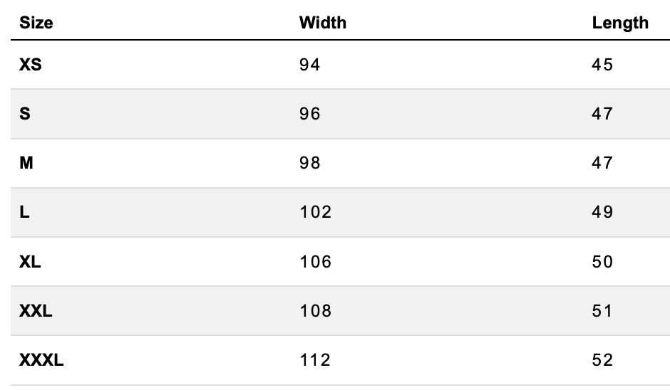Click the Length column header
Screen dimensions: 670x390
point(620,23)
